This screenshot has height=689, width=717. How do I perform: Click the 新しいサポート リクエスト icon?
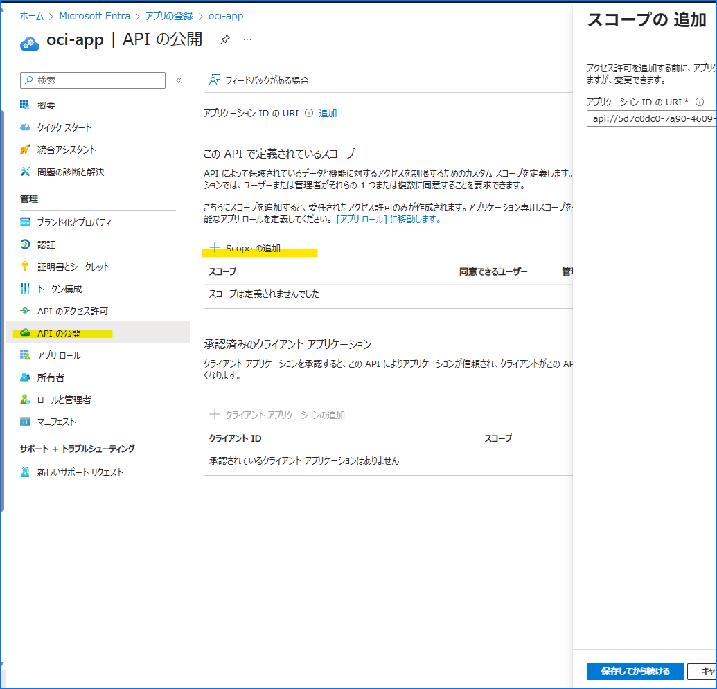[25, 472]
